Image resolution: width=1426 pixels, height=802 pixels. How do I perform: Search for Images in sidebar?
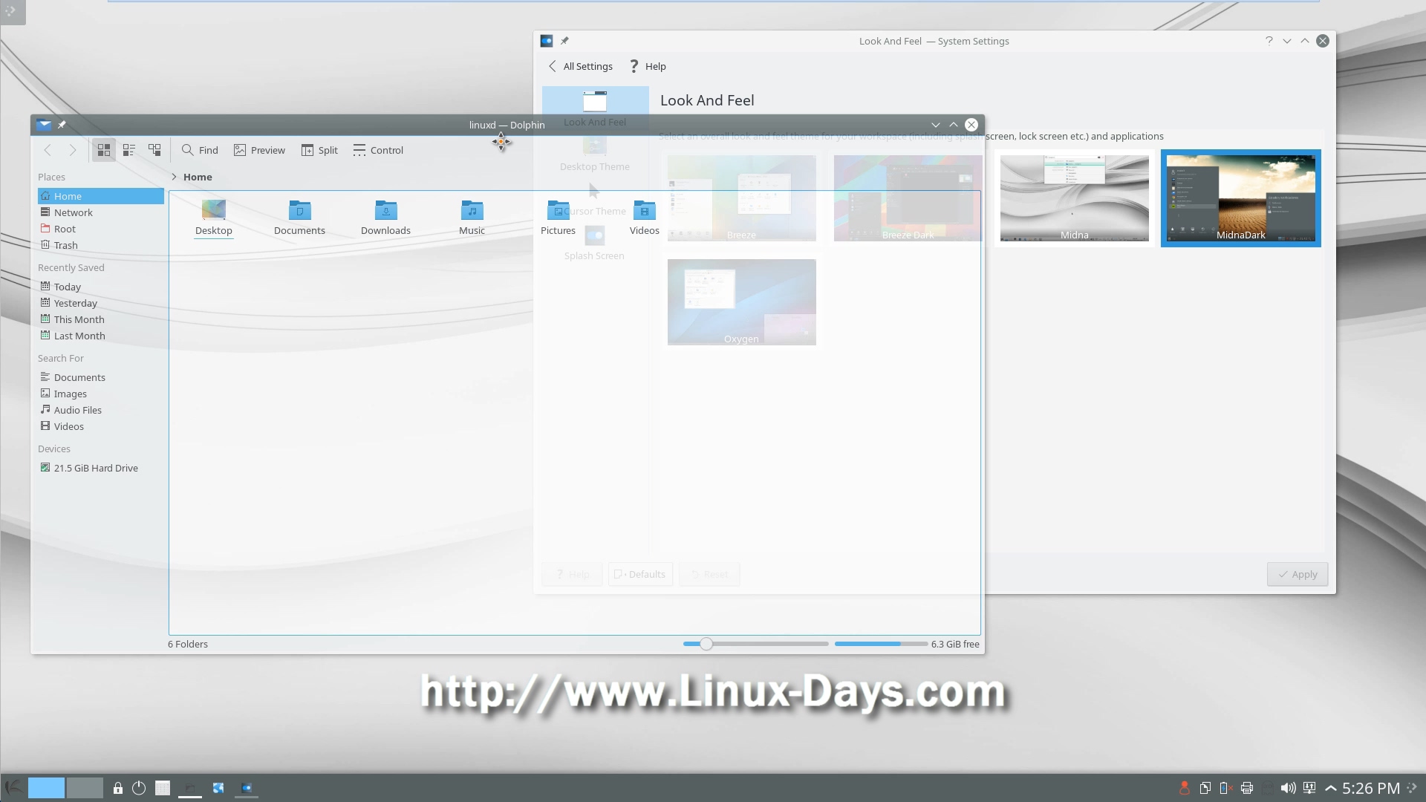tap(101, 394)
